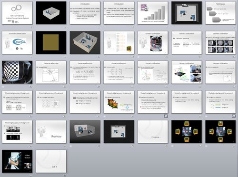This screenshot has width=238, height=177.
Task: Select the OpenGL 3D model construction slide
Action: (x=17, y=42)
